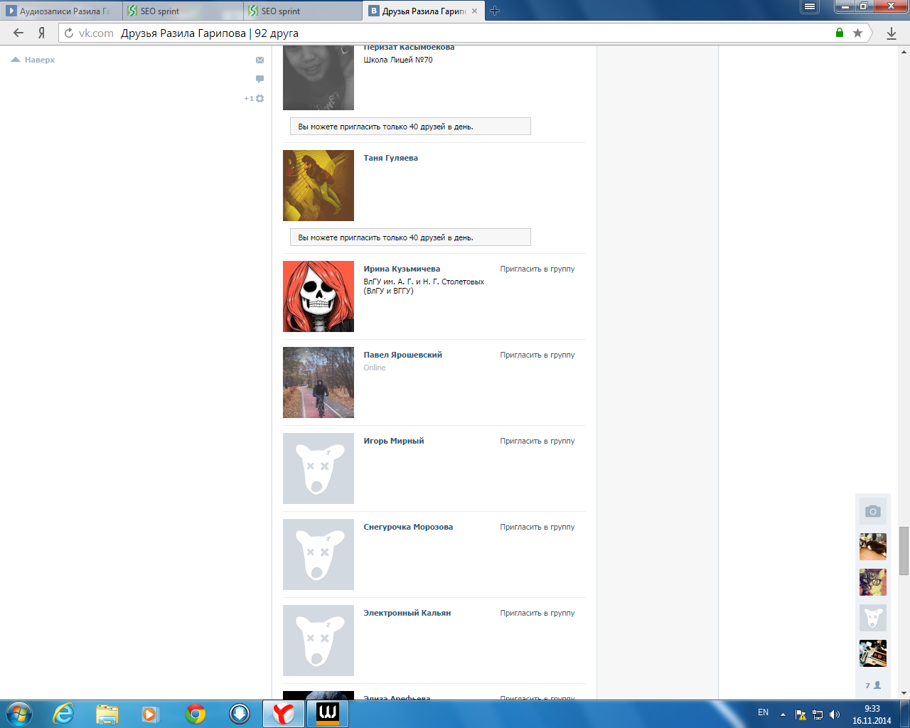Open Ирина Кузьмичева skull avatar
The height and width of the screenshot is (728, 910).
click(x=318, y=296)
